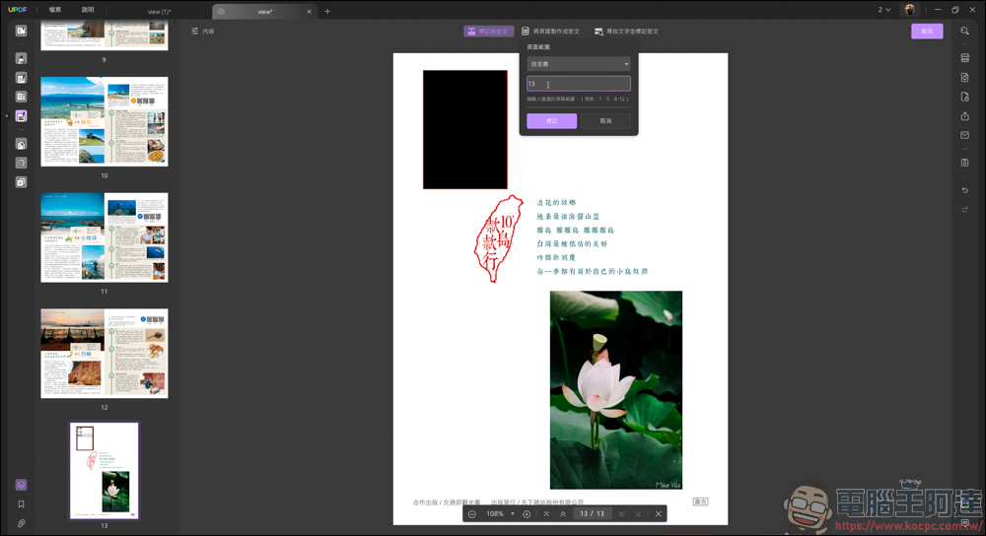Open the Page Tools icon in sidebar

(21, 145)
